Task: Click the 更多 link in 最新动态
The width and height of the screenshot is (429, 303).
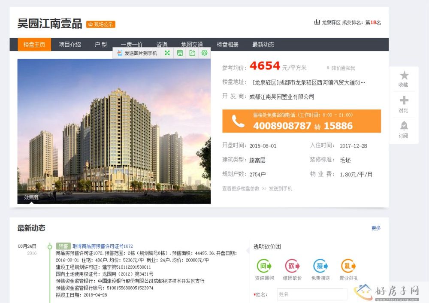Action: coord(376,228)
